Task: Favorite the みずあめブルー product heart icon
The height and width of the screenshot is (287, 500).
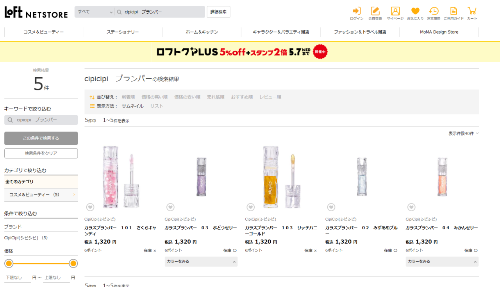Action: pos(331,207)
